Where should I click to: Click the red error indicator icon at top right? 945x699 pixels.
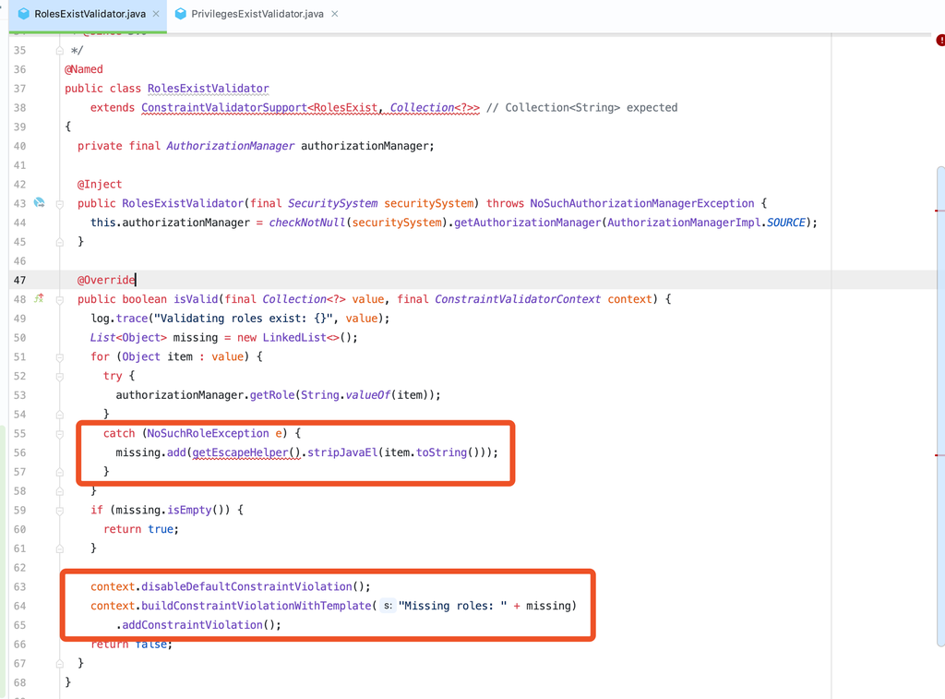click(x=940, y=41)
